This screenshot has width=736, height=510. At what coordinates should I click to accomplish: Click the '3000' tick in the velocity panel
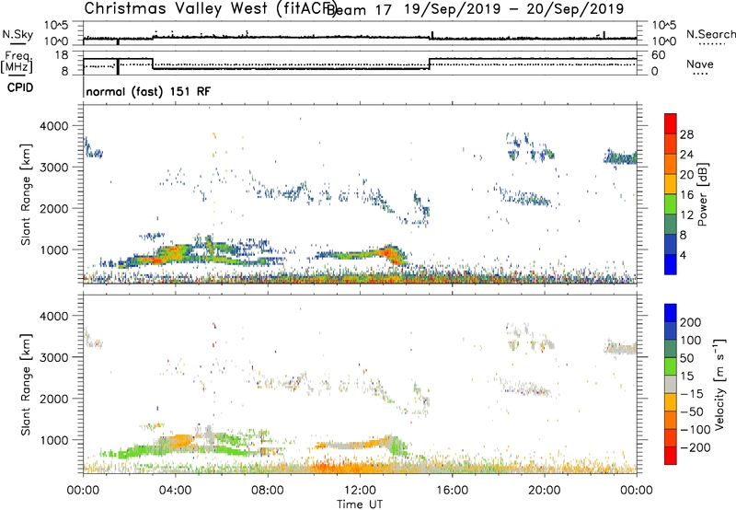coord(53,357)
